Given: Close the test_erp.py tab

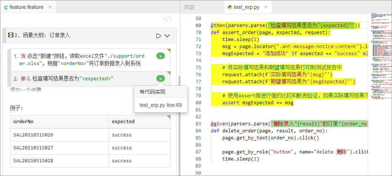Looking at the screenshot, I should (x=266, y=7).
